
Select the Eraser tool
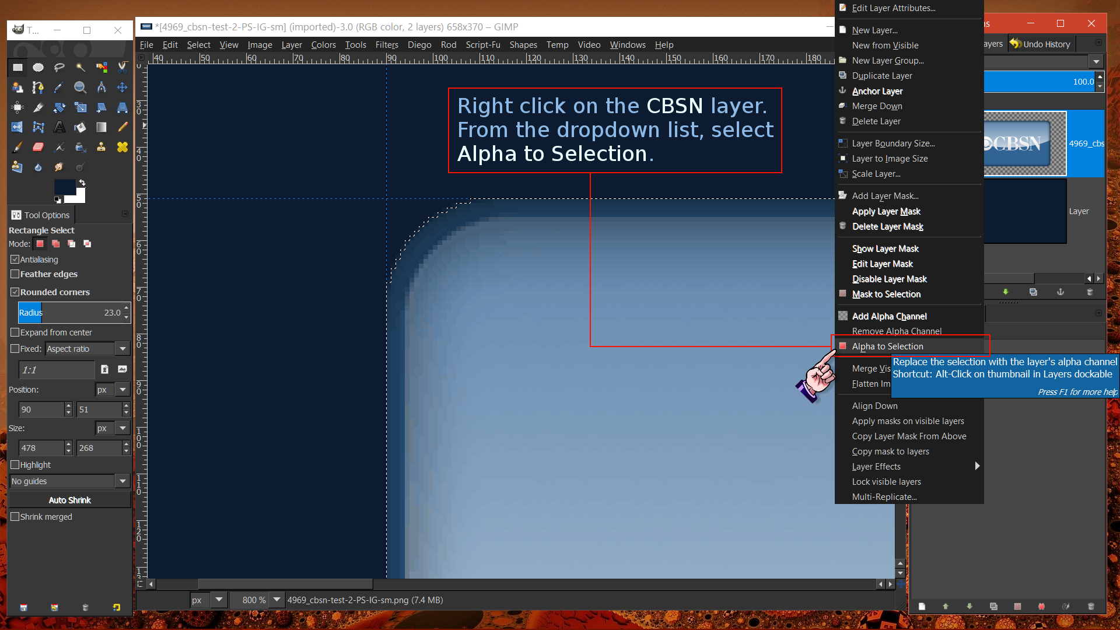[38, 147]
